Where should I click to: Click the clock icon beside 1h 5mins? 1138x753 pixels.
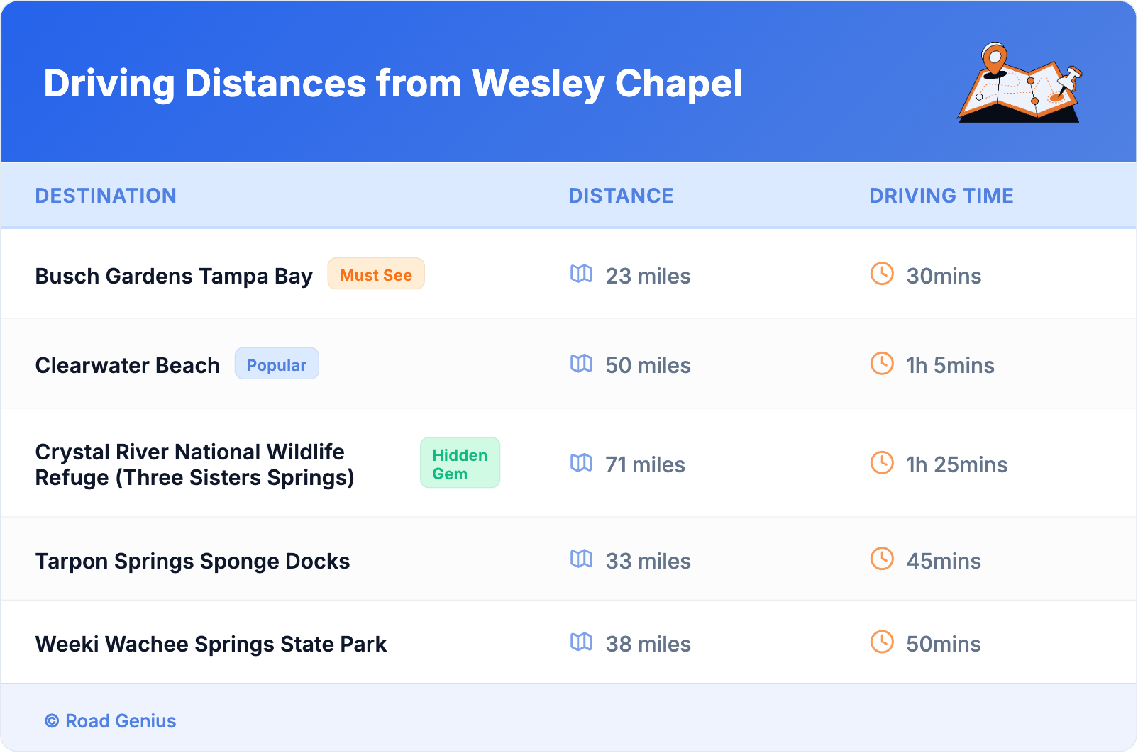pos(882,364)
